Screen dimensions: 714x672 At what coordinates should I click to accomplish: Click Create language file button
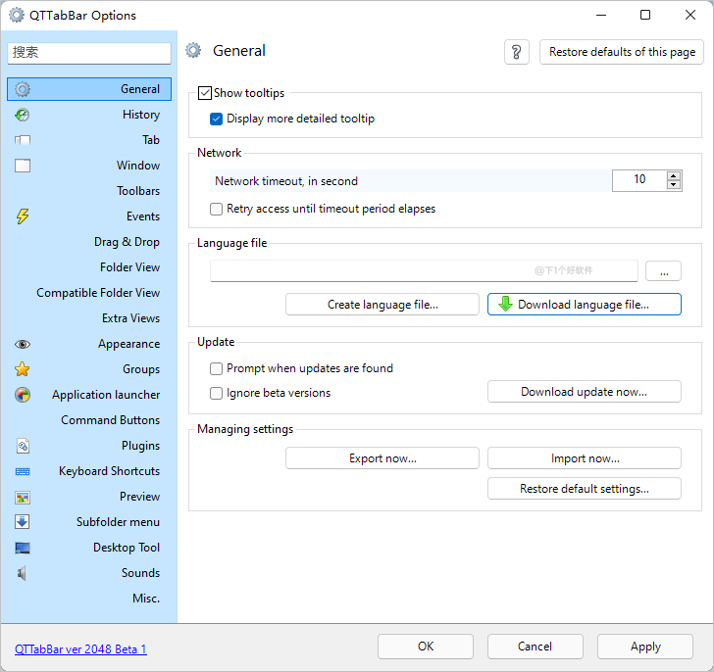coord(382,305)
